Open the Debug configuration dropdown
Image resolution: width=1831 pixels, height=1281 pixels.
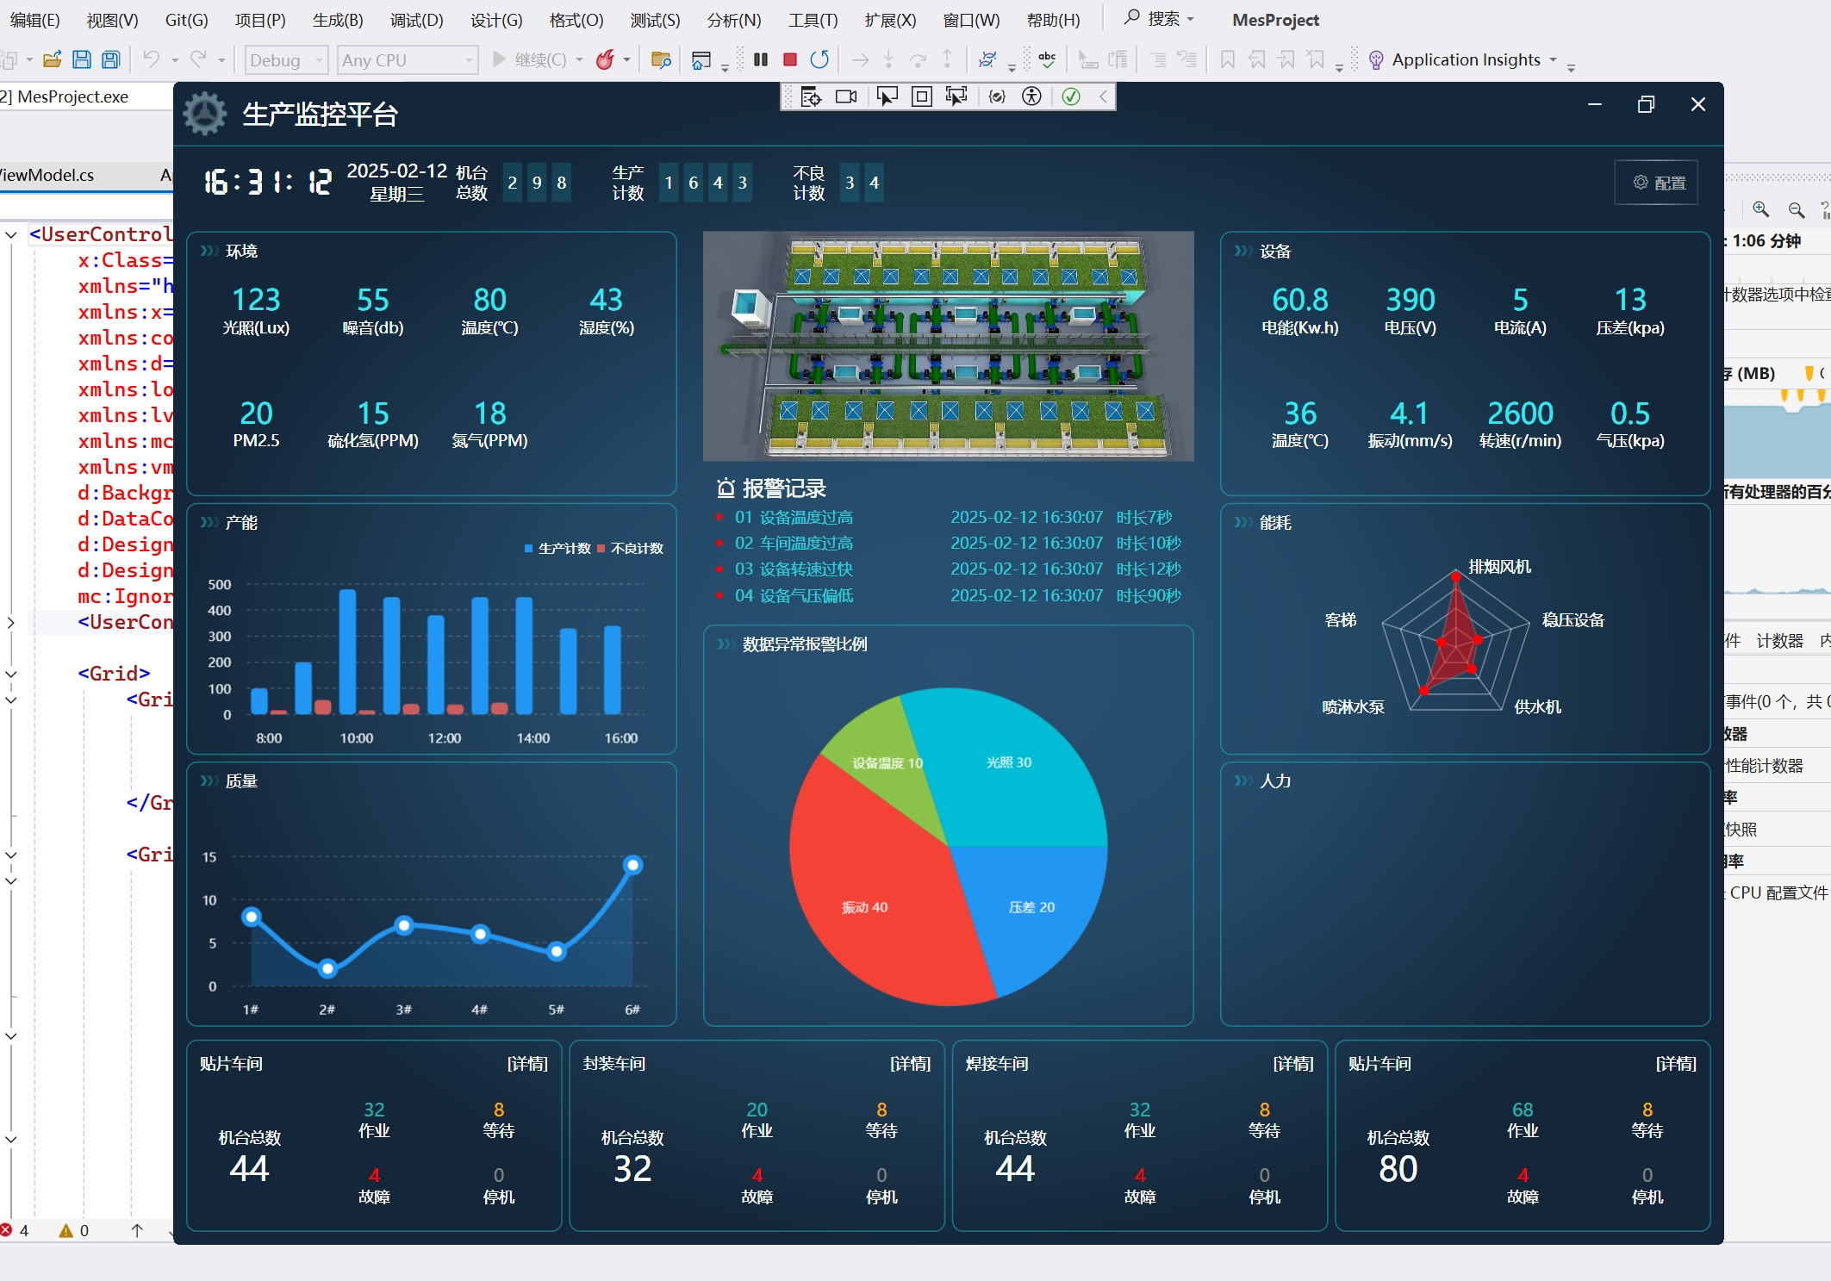(287, 60)
